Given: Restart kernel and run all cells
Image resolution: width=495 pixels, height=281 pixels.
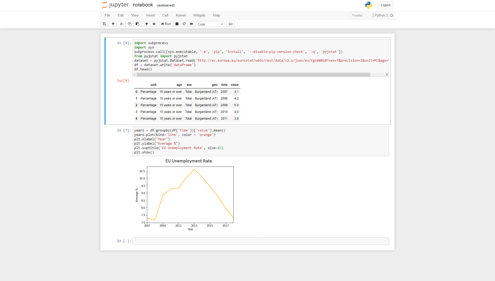Looking at the screenshot, I should [x=192, y=24].
